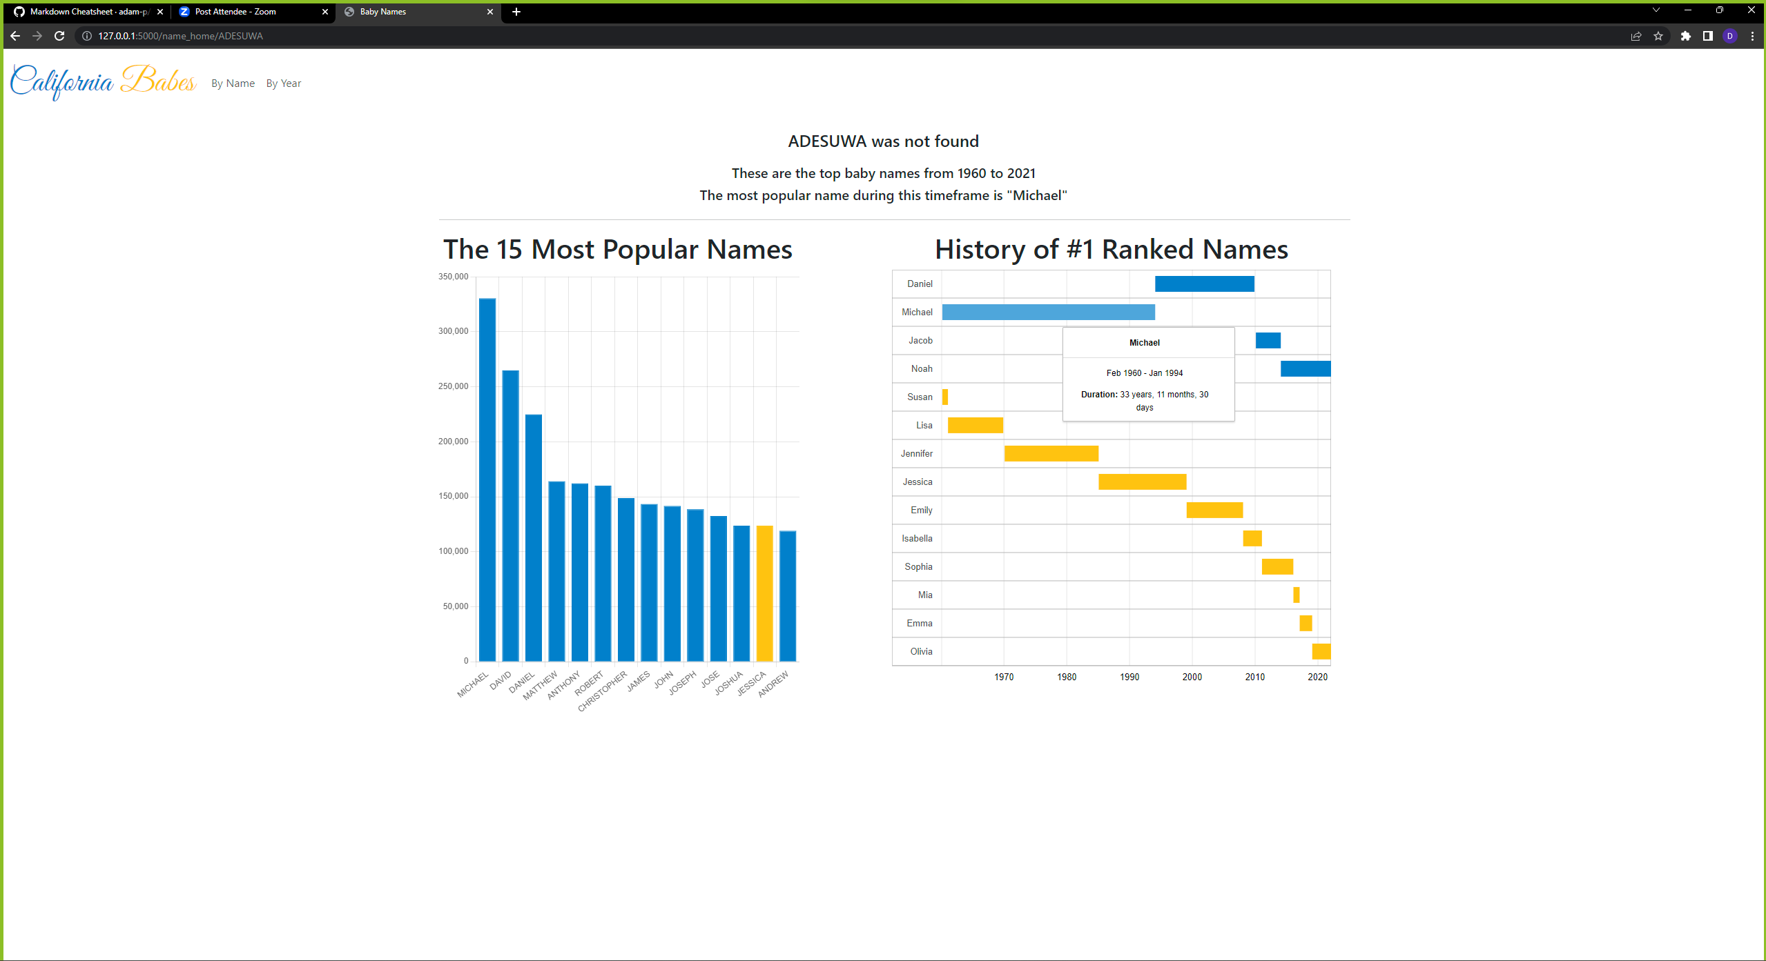Click the Sophia timeline bar
The width and height of the screenshot is (1766, 961).
[1278, 566]
